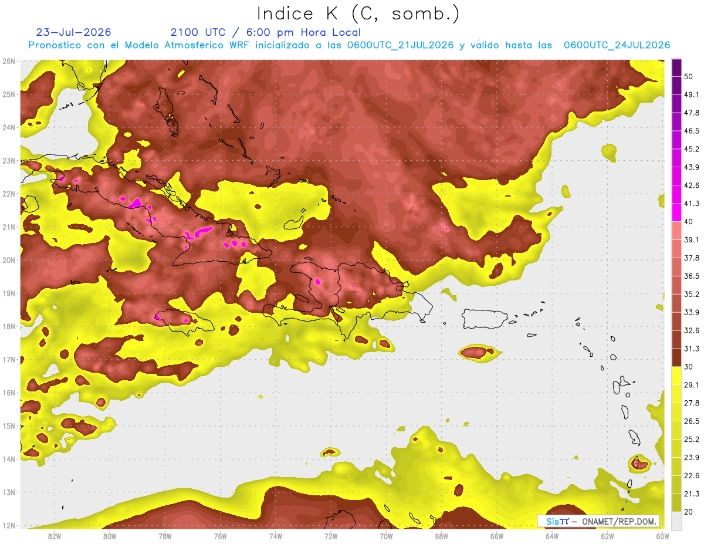
Task: Click the color scale value "37.8"
Action: [x=692, y=258]
